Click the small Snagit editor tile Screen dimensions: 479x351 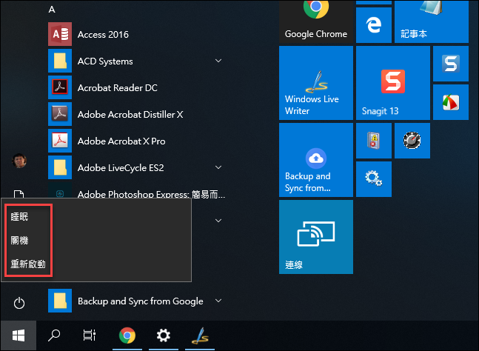tap(451, 64)
